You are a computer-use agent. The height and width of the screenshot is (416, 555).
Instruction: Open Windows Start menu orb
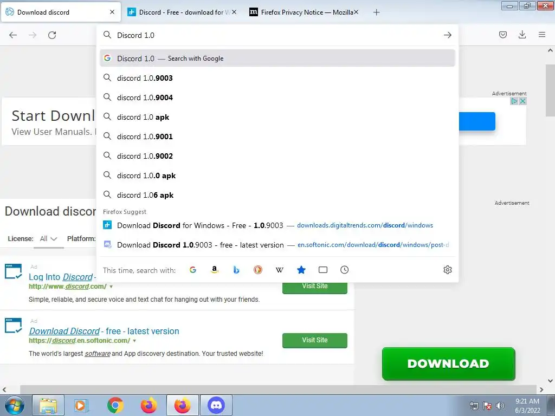(x=14, y=405)
